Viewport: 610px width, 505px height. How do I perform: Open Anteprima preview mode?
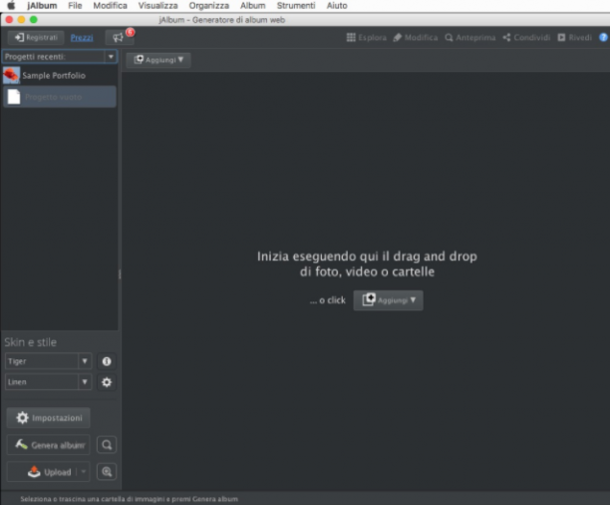[470, 37]
